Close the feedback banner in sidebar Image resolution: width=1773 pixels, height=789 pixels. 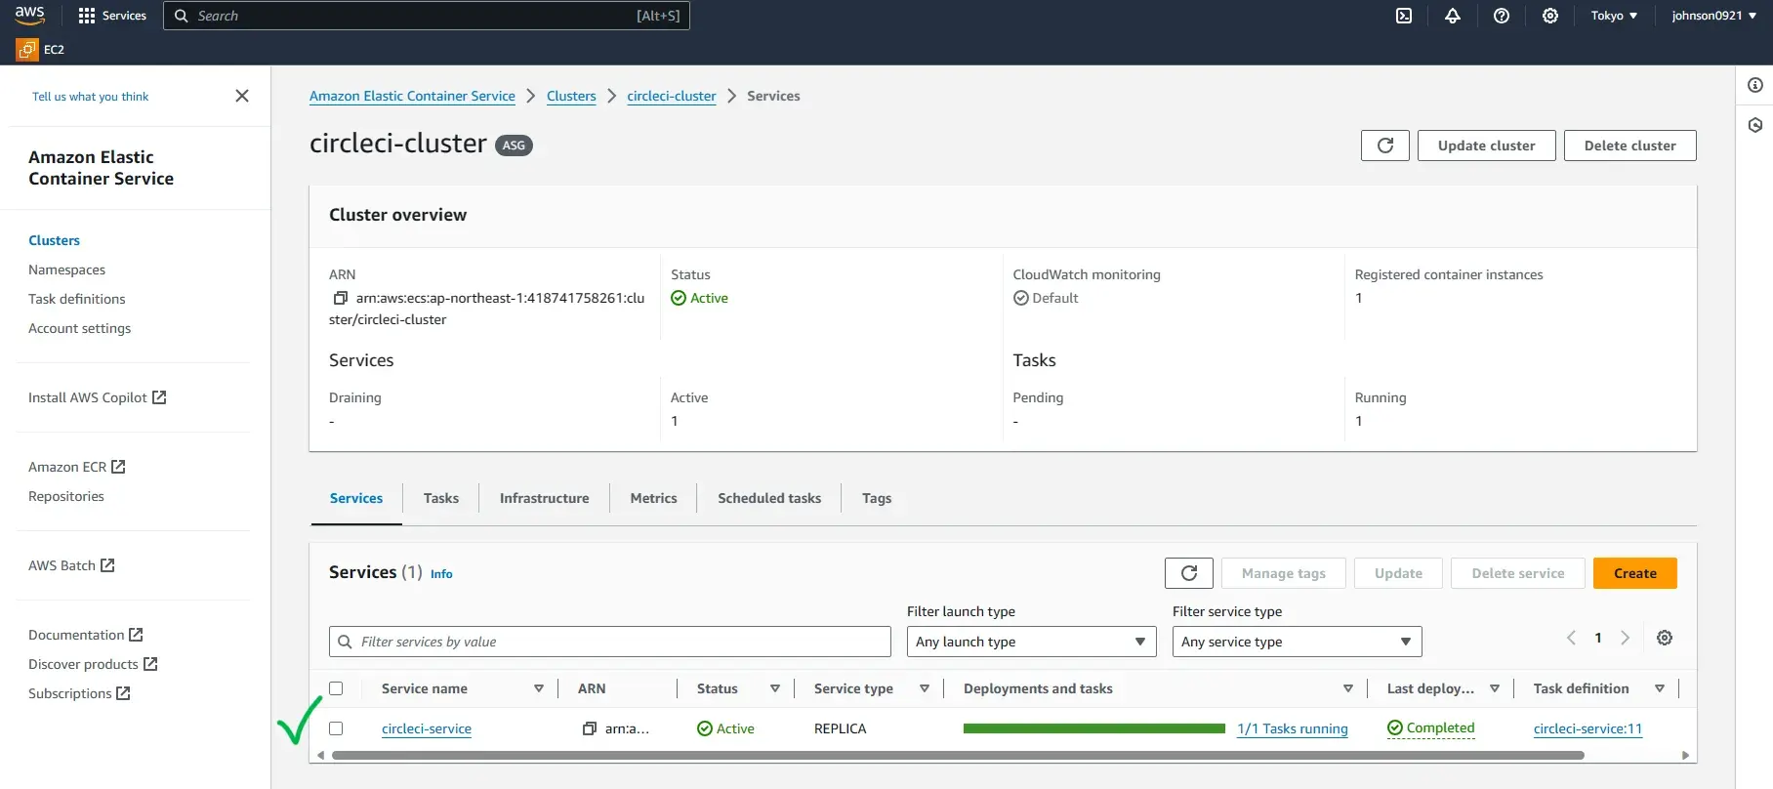(242, 96)
